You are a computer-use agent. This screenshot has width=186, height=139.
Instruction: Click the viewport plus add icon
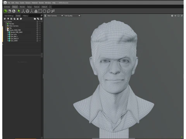pyautogui.click(x=175, y=16)
